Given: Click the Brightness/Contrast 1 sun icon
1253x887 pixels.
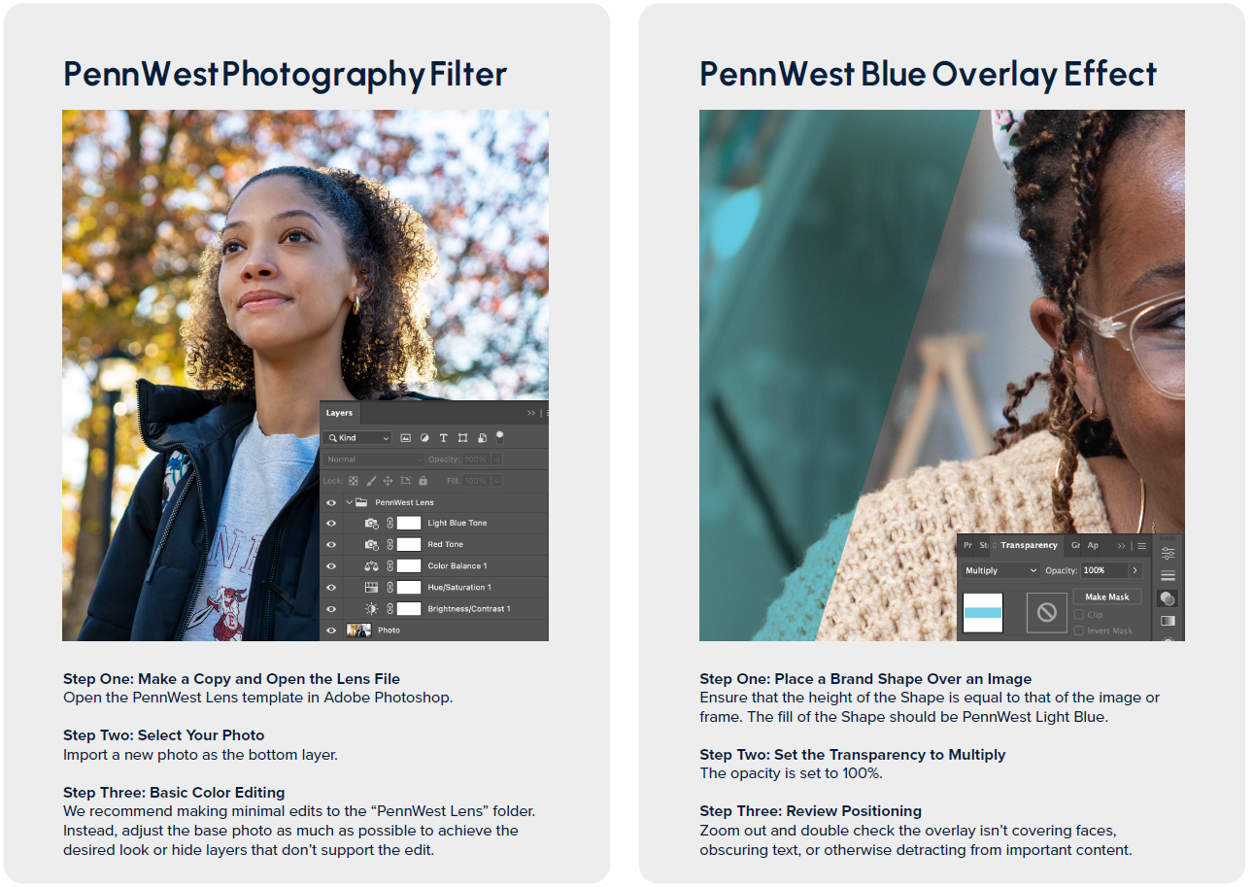Looking at the screenshot, I should [x=371, y=609].
